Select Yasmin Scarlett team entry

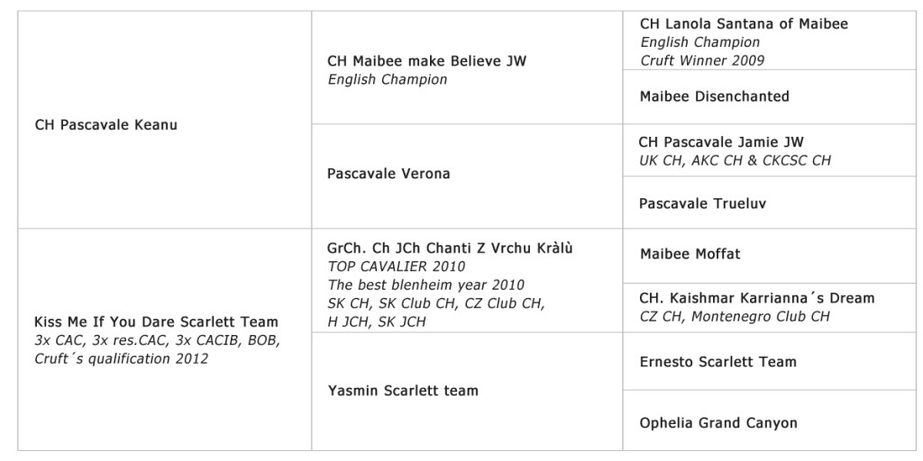coord(402,391)
